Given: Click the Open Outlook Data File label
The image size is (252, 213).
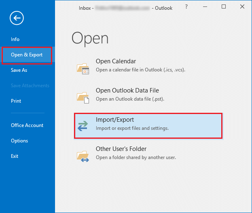Looking at the screenshot, I should 127,90.
